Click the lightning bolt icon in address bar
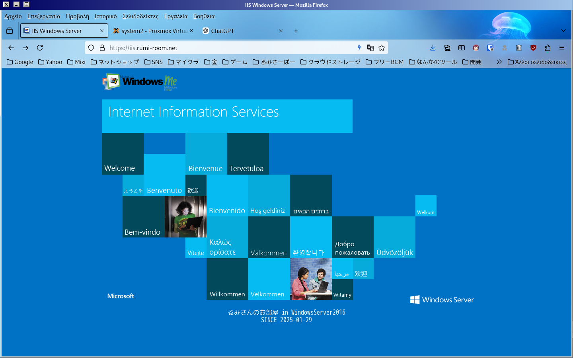This screenshot has width=573, height=358. tap(359, 48)
